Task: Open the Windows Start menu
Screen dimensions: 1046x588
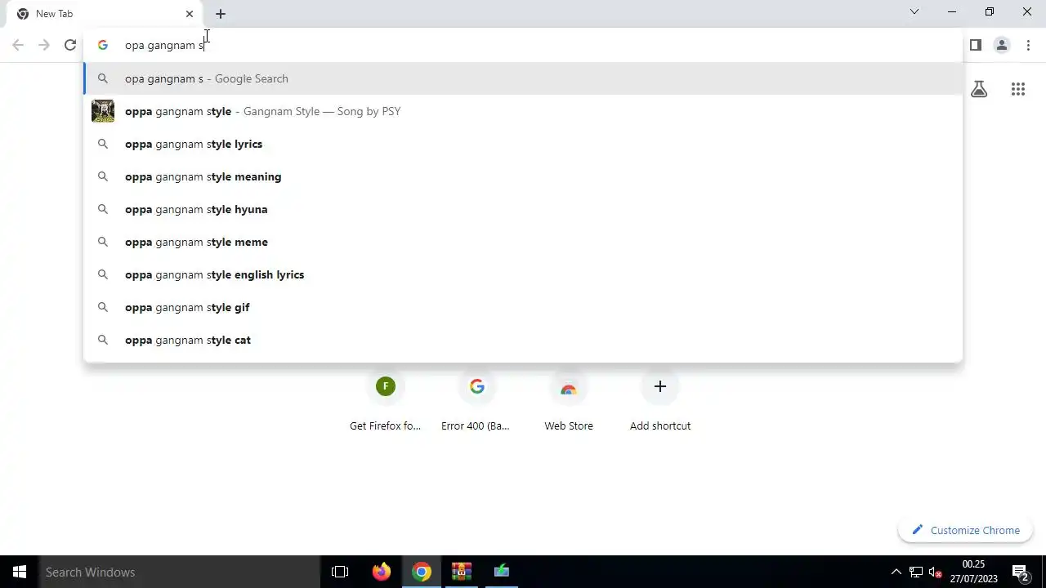Action: point(20,572)
